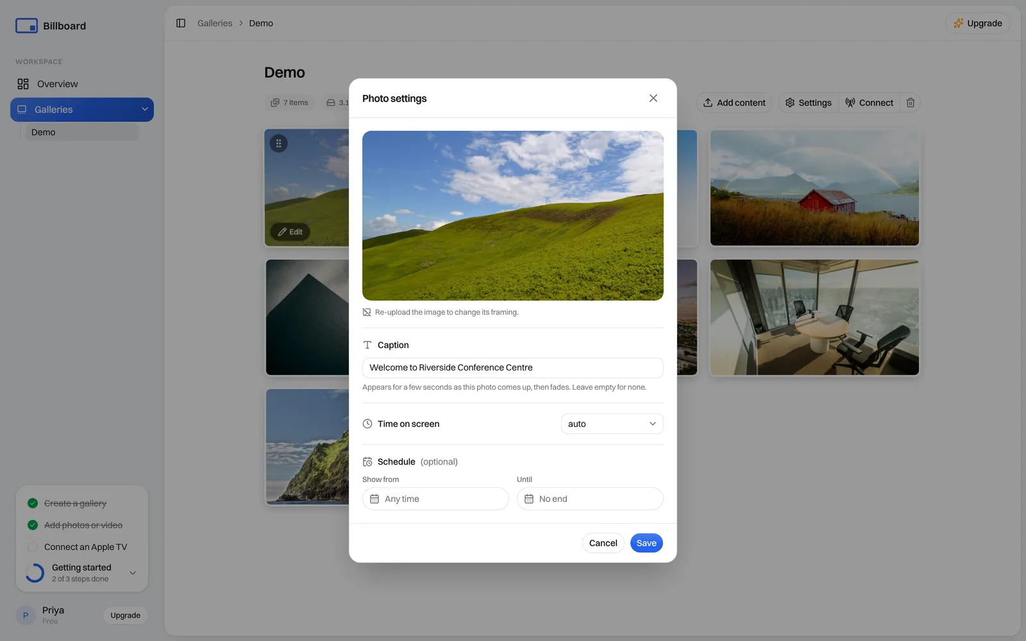
Task: Click the Caption text icon
Action: (367, 345)
